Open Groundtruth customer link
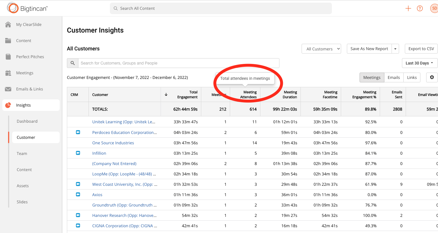This screenshot has height=233, width=438. tap(125, 205)
